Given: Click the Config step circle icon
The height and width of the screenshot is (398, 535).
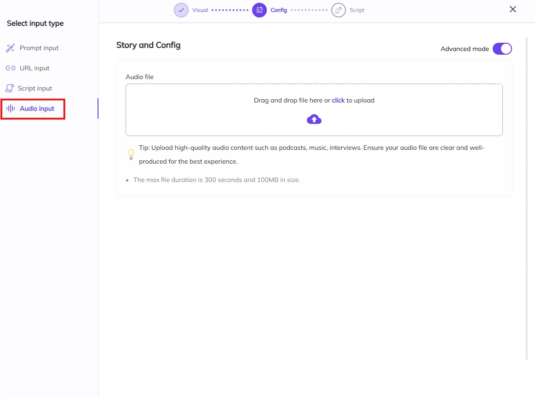Looking at the screenshot, I should point(259,10).
